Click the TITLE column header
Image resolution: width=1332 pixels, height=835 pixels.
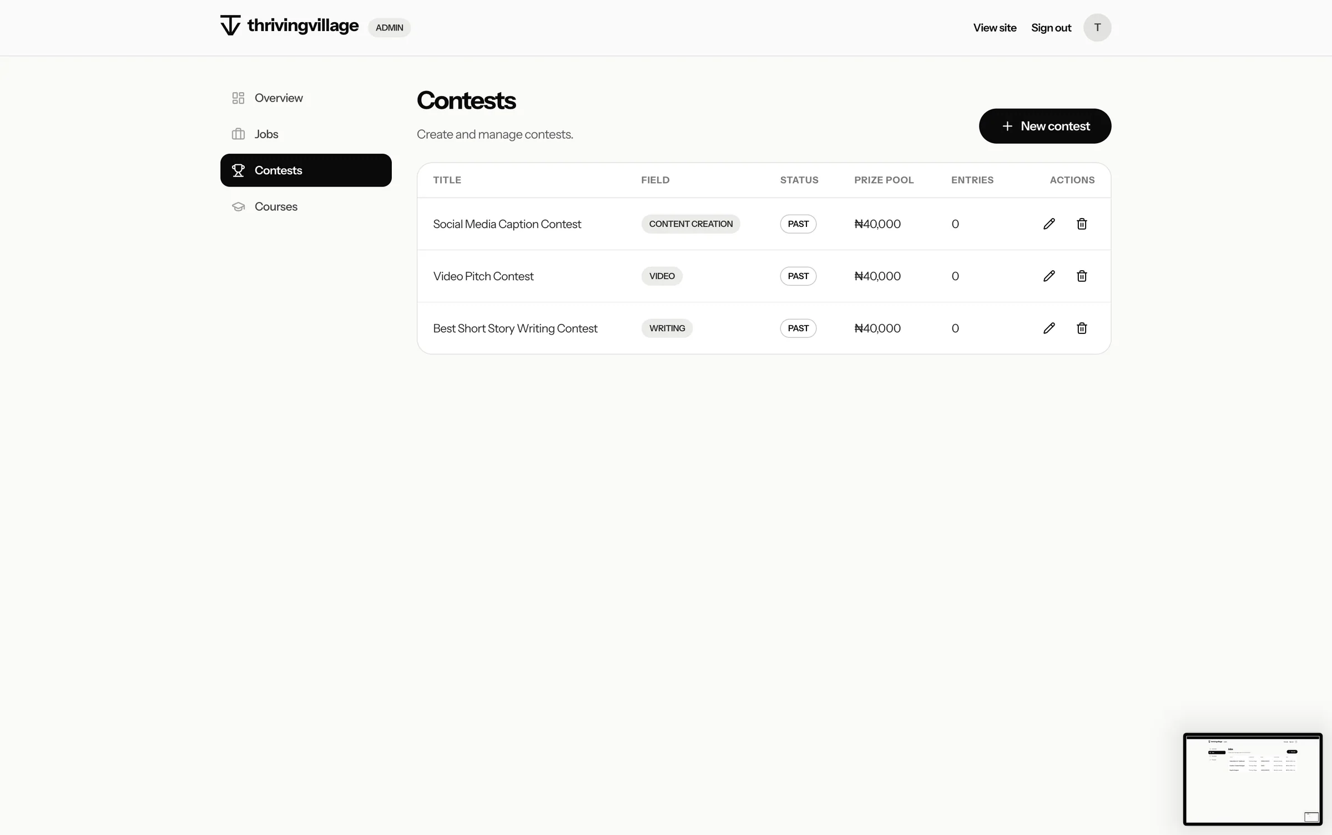pyautogui.click(x=447, y=180)
